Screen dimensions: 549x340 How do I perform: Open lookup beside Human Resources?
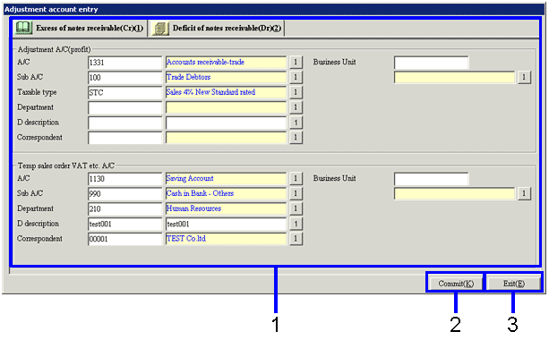tap(296, 208)
